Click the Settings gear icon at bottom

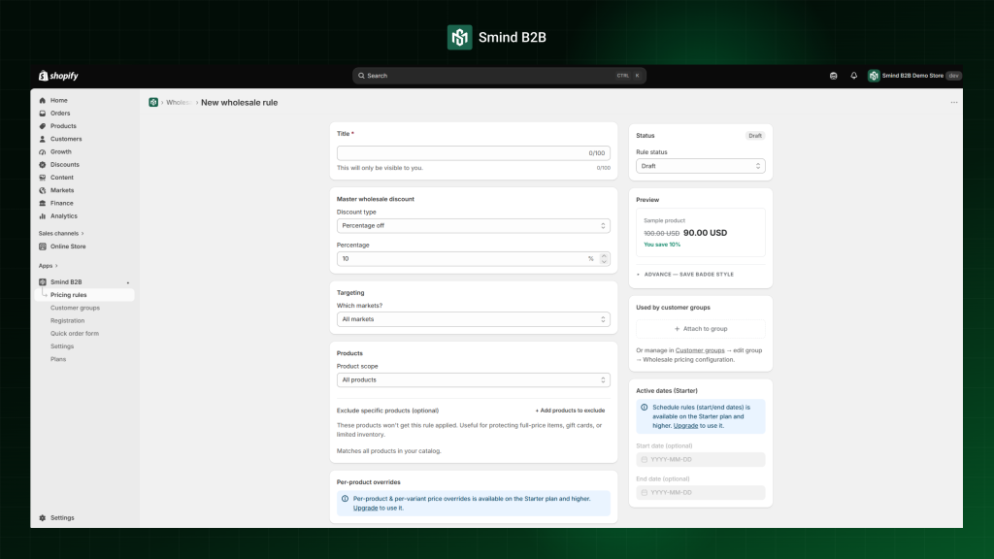click(x=43, y=518)
